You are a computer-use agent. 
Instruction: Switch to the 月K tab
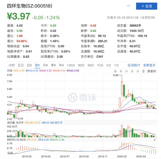pyautogui.click(x=46, y=65)
